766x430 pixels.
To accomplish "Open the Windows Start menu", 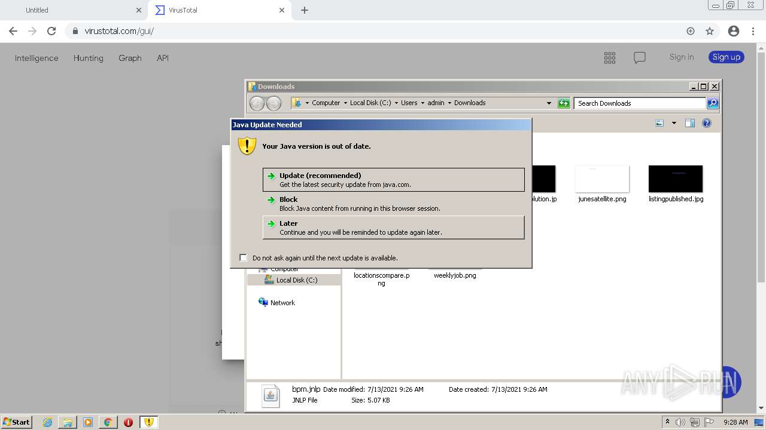I will coord(16,422).
